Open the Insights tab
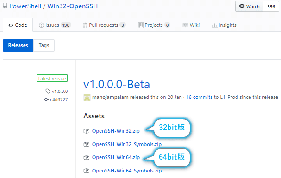This screenshot has height=178, width=281. (x=224, y=25)
